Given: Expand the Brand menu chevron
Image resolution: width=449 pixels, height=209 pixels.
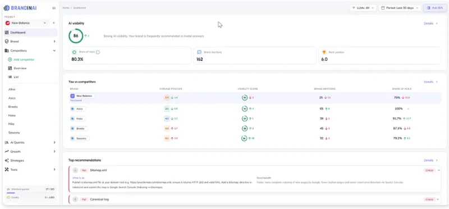Looking at the screenshot, I should click(x=54, y=42).
